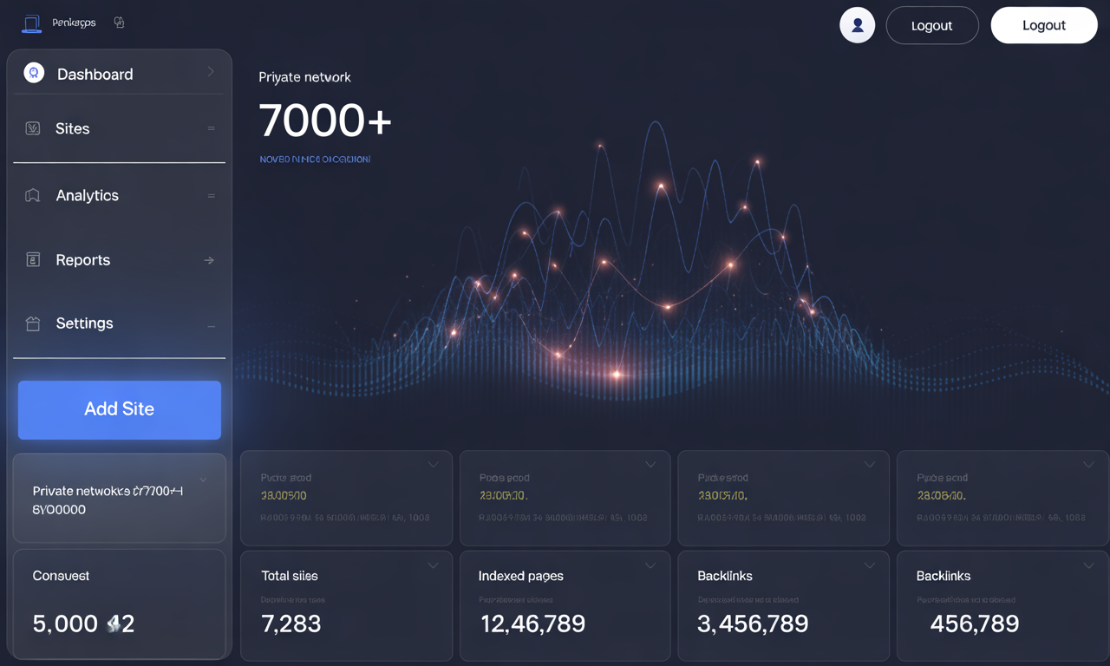Select the Dashboard icon in the sidebar
The height and width of the screenshot is (666, 1110).
pos(33,73)
